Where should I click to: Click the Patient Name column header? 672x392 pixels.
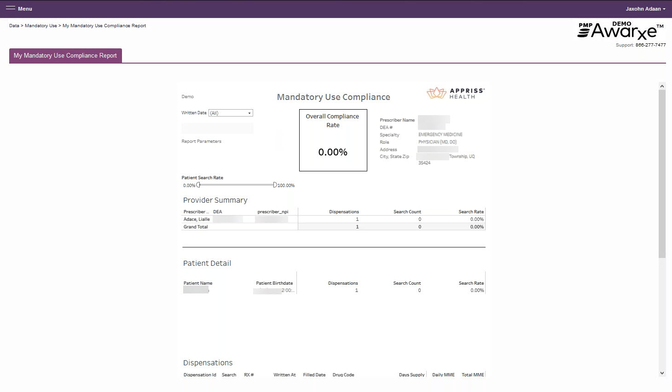coord(198,283)
